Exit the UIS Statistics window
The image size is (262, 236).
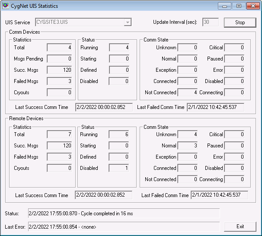click(x=240, y=226)
